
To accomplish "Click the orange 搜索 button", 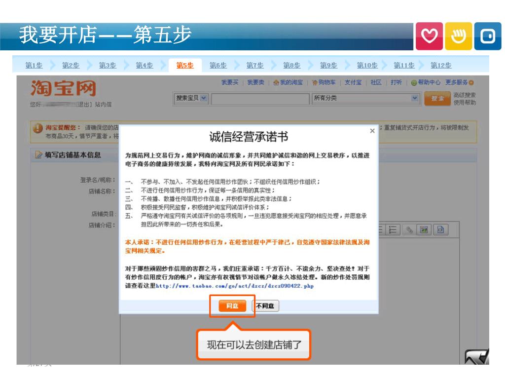I will pos(437,99).
